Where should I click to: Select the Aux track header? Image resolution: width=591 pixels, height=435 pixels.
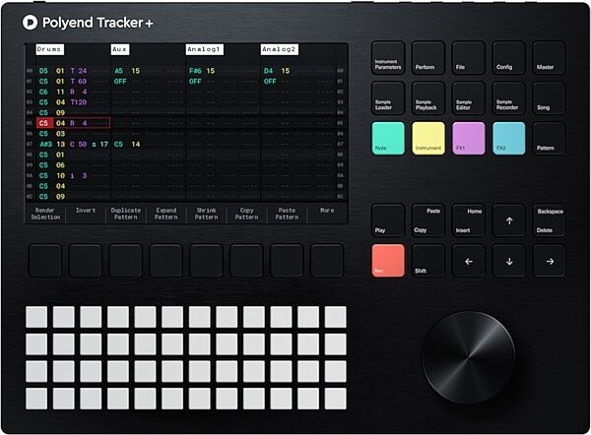tap(120, 49)
